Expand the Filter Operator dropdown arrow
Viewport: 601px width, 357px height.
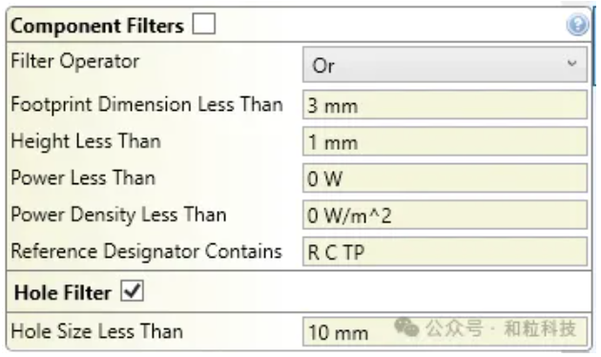[571, 64]
